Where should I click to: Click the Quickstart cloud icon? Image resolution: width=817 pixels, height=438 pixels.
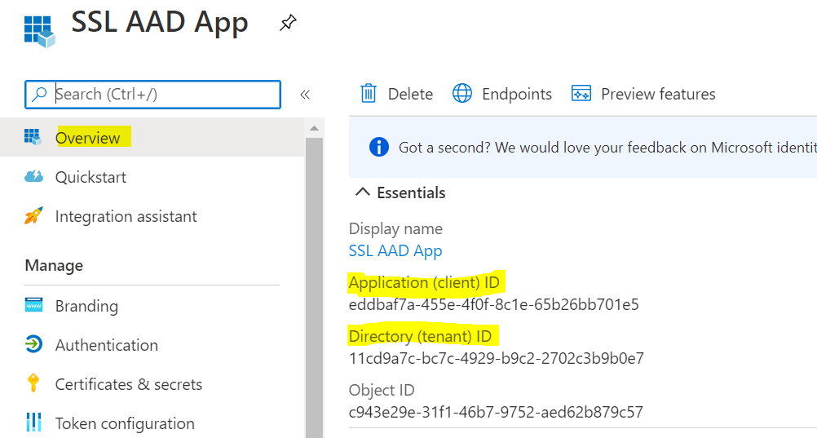tap(34, 176)
